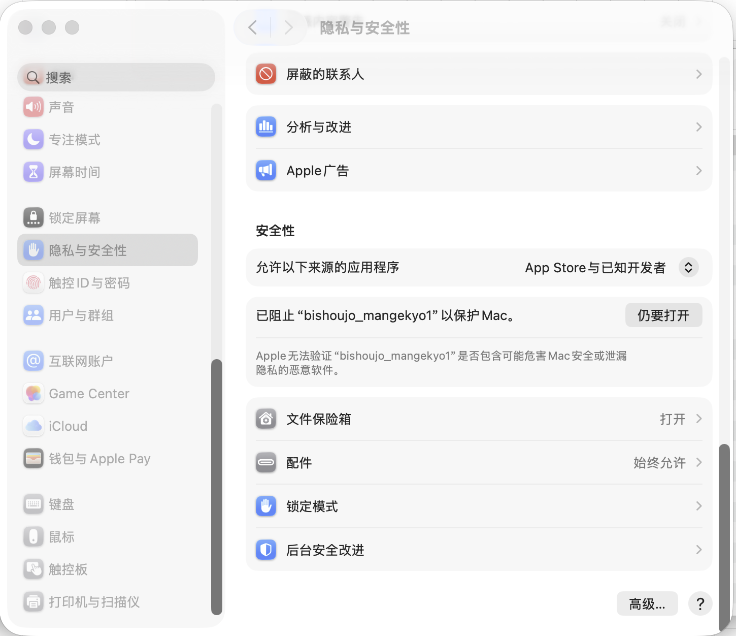
Task: Click the sidebar scrollbar thumb
Action: (217, 487)
